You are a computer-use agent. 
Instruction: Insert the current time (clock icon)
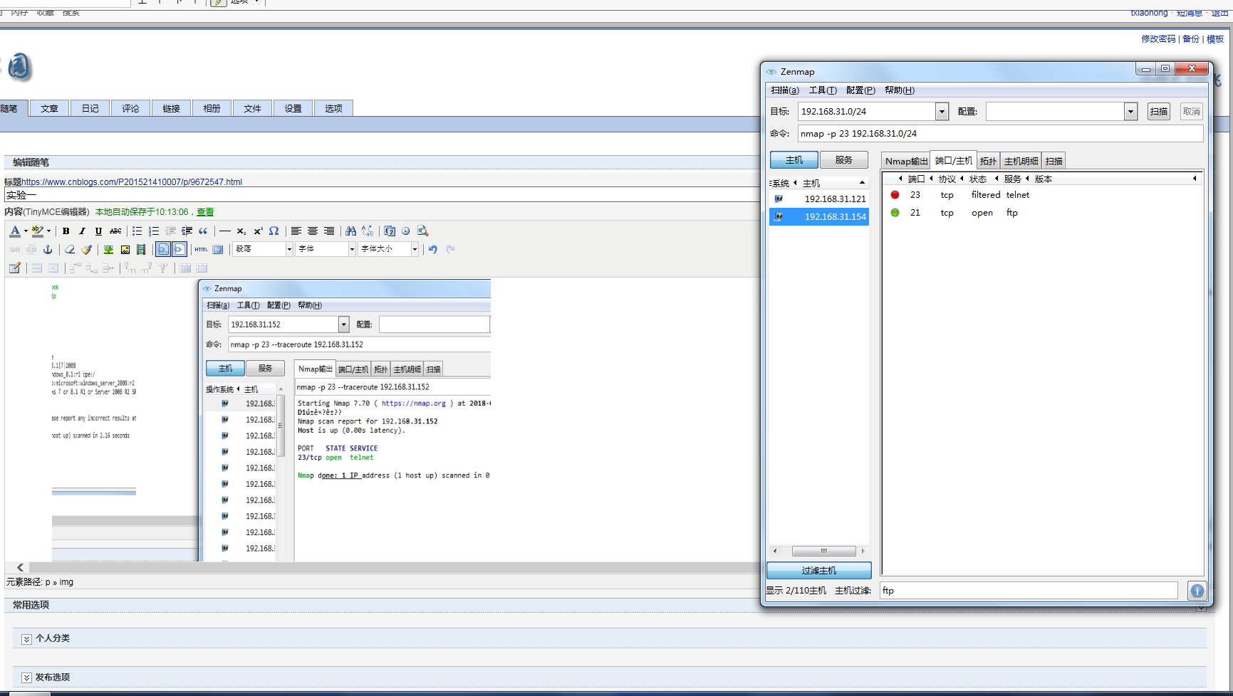pyautogui.click(x=406, y=231)
